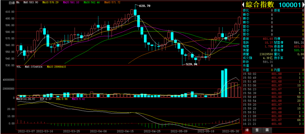Click the 最低價 value 585.73
This screenshot has width=305, height=134.
pyautogui.click(x=300, y=50)
